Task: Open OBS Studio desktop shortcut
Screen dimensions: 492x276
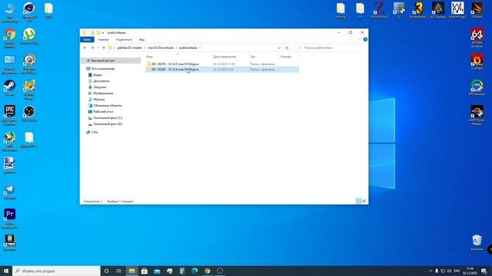Action: pos(29,114)
